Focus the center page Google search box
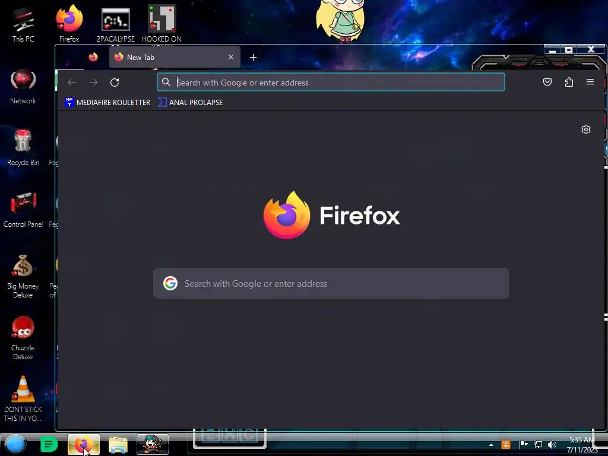 click(331, 283)
